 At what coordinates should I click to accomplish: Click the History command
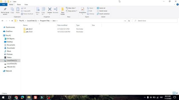click(91, 14)
